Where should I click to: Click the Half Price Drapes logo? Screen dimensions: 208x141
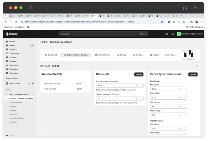tap(189, 55)
